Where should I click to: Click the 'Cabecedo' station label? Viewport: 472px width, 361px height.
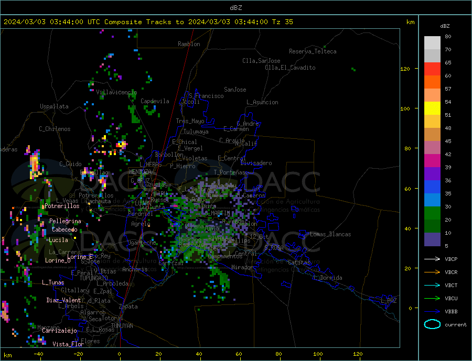pos(65,229)
